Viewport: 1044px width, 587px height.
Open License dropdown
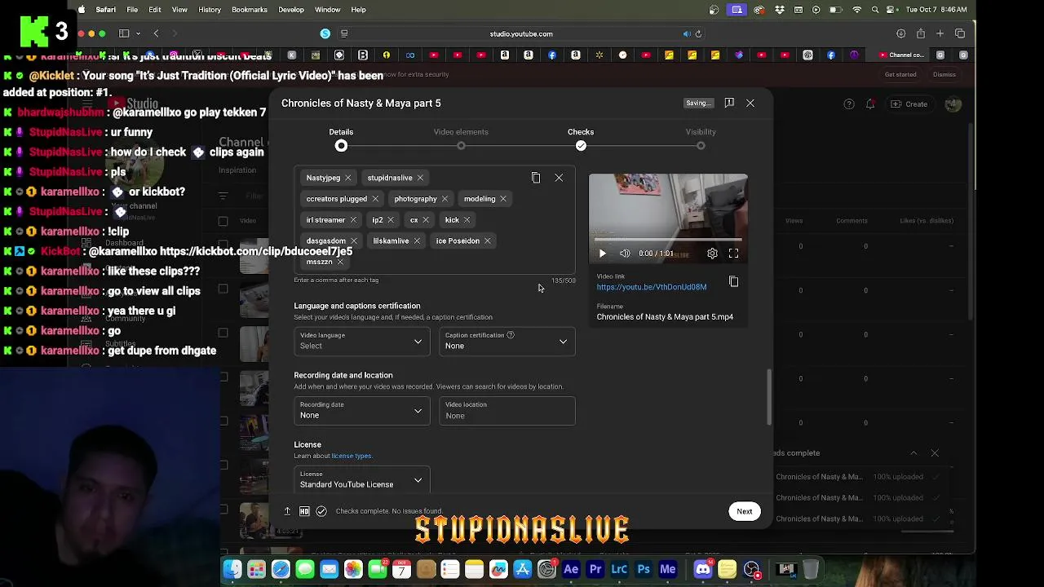(x=362, y=480)
